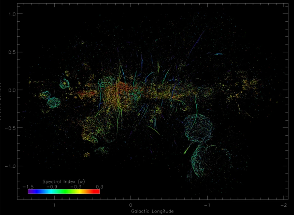The height and width of the screenshot is (215, 294).
Task: Click the "1" longitude axis label
Action: [x=54, y=205]
